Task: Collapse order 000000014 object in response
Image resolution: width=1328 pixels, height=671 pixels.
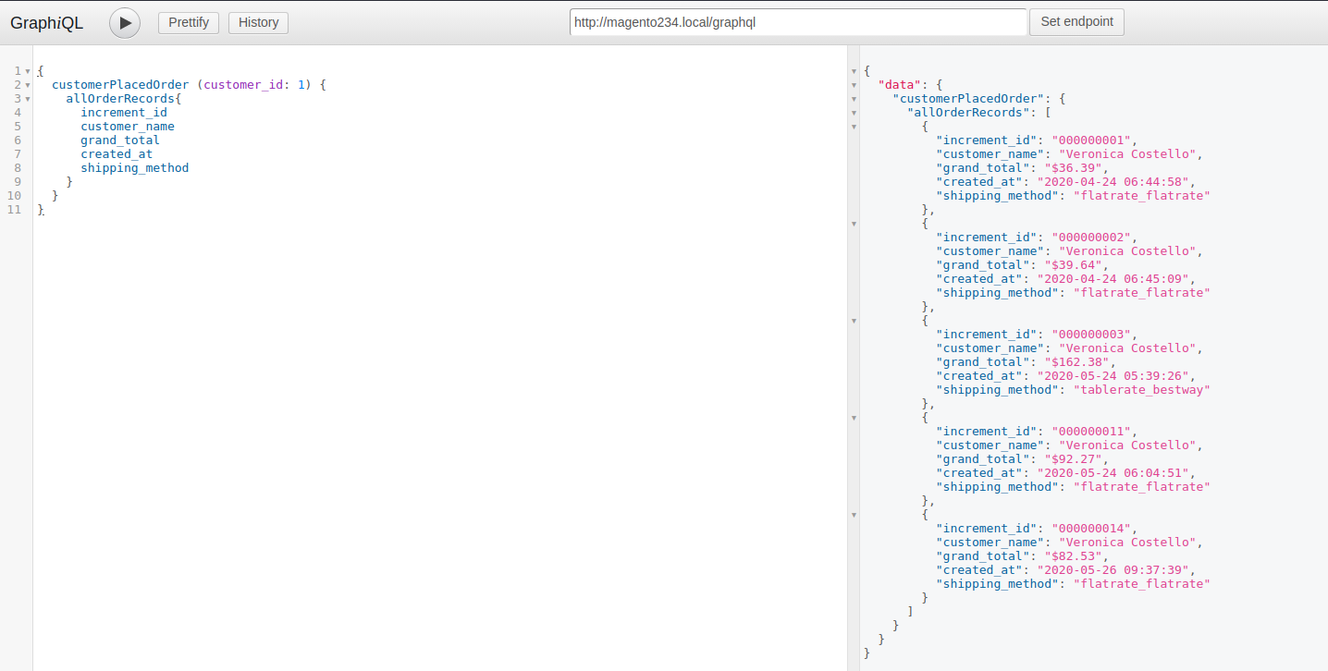Action: 854,515
